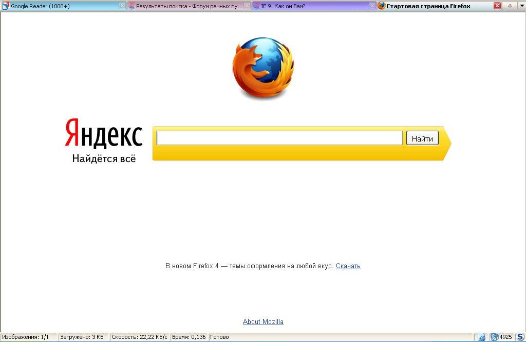Click the RSS feed icon in status bar
This screenshot has height=342, width=526.
click(494, 337)
